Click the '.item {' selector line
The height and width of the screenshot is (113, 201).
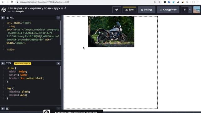point(11,68)
